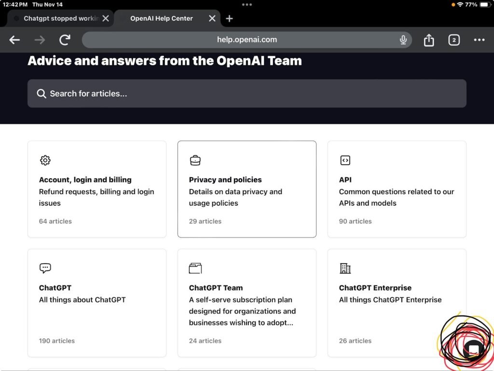The width and height of the screenshot is (494, 371).
Task: Open the ChatGPT articles category
Action: [x=96, y=303]
